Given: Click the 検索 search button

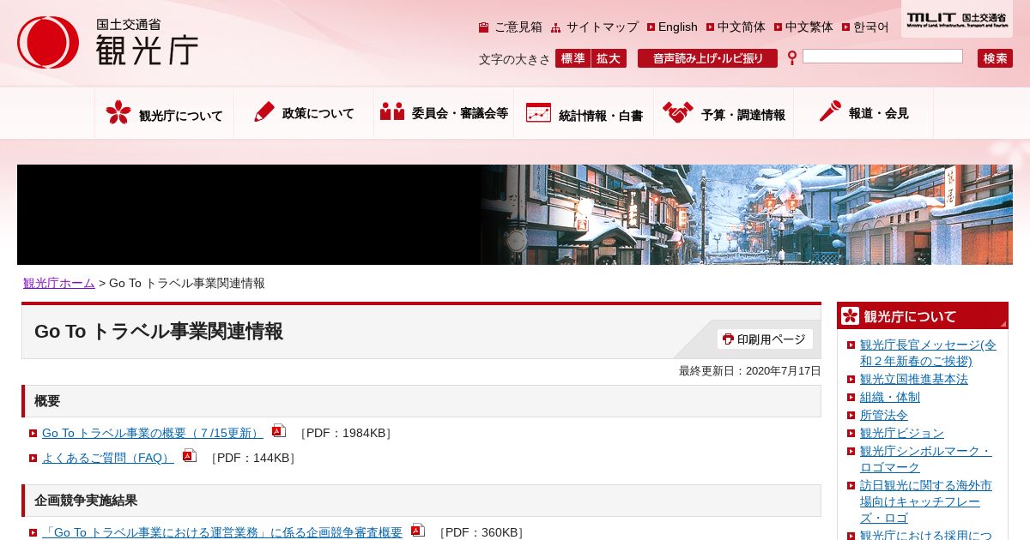Looking at the screenshot, I should [995, 58].
